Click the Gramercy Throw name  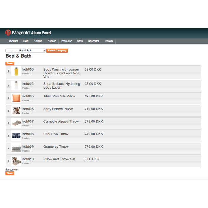pyautogui.click(x=56, y=147)
